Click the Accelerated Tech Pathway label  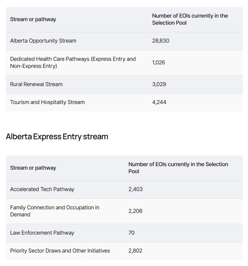[x=42, y=189]
